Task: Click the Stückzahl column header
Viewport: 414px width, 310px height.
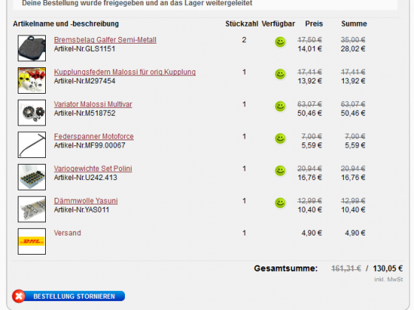Action: [242, 24]
